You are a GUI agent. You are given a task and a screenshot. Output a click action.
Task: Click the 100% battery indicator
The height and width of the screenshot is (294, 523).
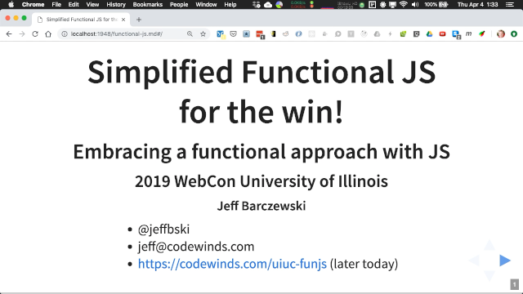pos(436,4)
